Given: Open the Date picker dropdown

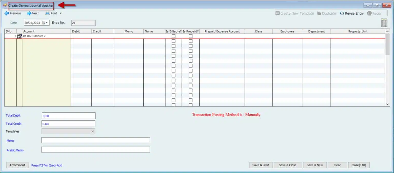Looking at the screenshot, I should pos(47,23).
